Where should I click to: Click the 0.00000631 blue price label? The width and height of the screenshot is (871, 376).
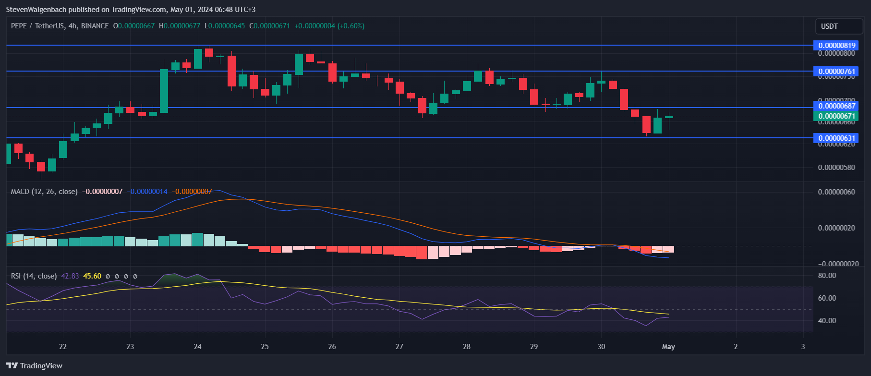(836, 138)
